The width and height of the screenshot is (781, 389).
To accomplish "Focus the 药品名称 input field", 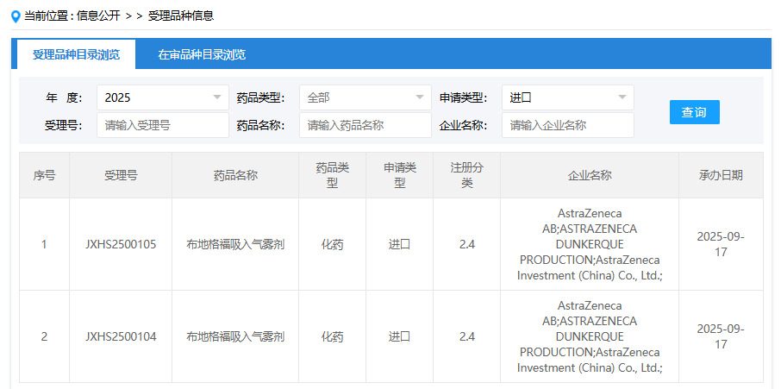I will (365, 125).
